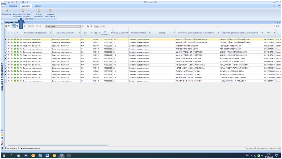Click the horizontal scrollbar at table bottom

coord(58,145)
